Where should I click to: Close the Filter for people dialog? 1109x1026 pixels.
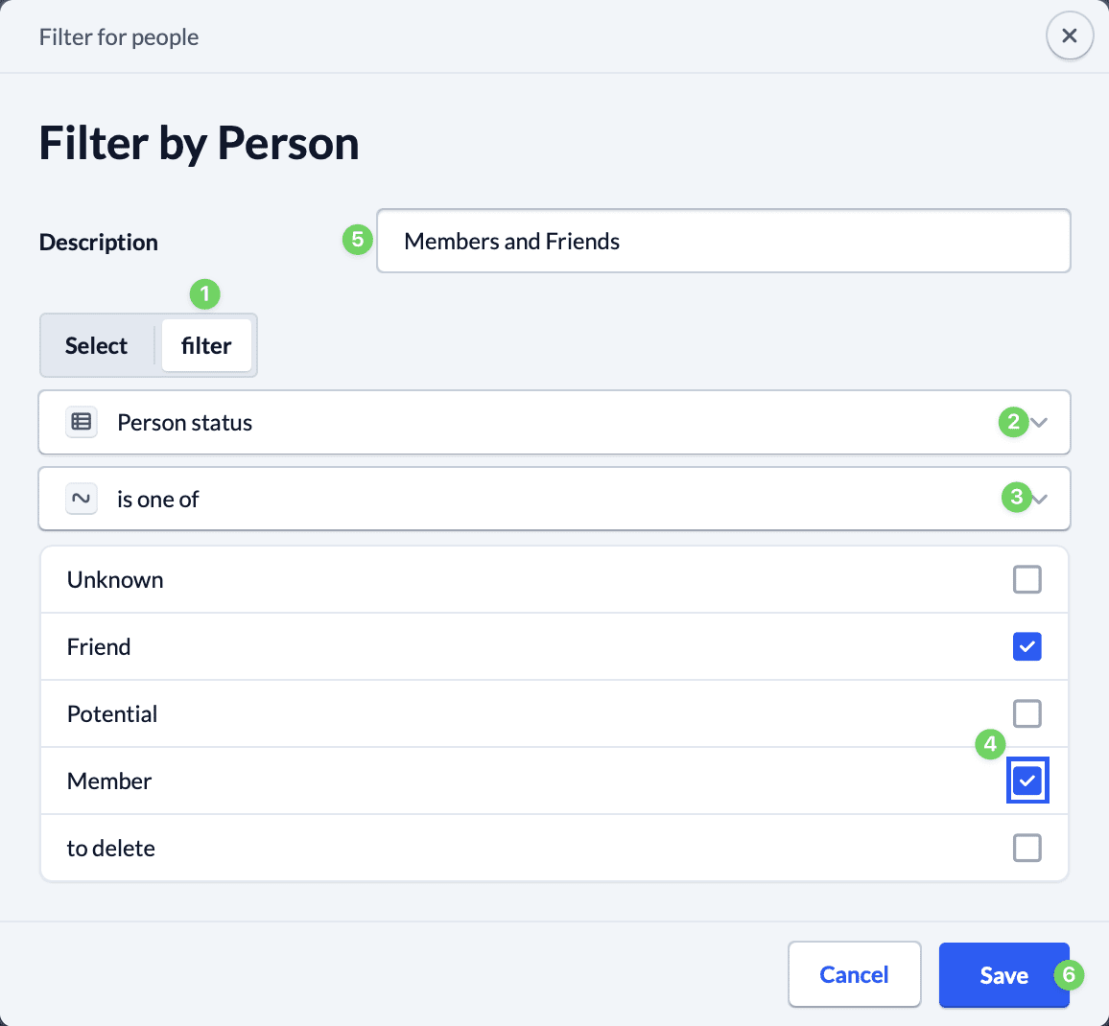[x=1069, y=36]
